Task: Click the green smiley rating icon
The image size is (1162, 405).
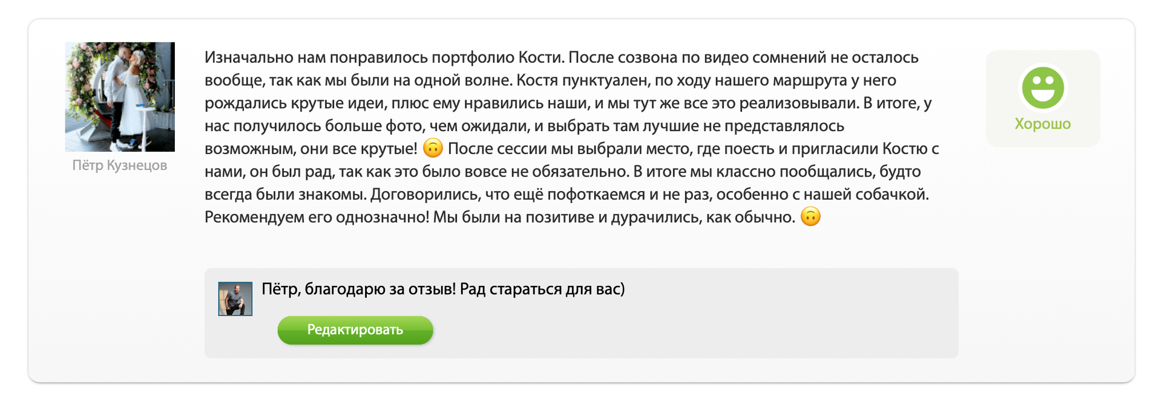Action: click(1043, 88)
